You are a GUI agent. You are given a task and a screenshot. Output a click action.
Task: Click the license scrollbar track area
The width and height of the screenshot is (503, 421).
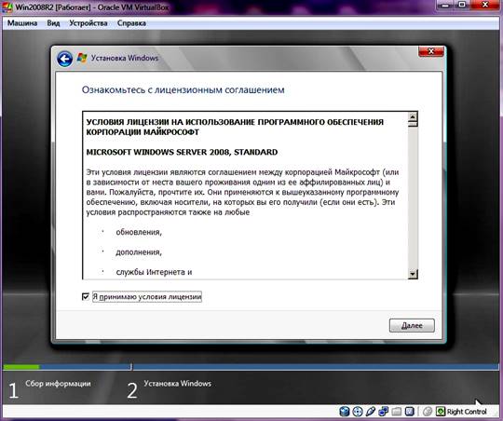tap(413, 198)
